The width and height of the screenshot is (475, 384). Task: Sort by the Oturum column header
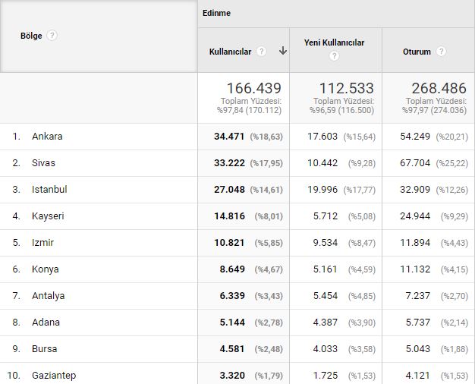pyautogui.click(x=417, y=52)
